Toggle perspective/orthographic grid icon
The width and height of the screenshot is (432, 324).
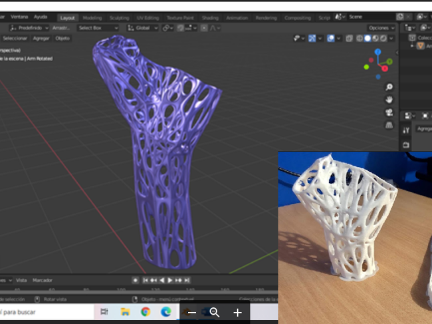[x=389, y=125]
